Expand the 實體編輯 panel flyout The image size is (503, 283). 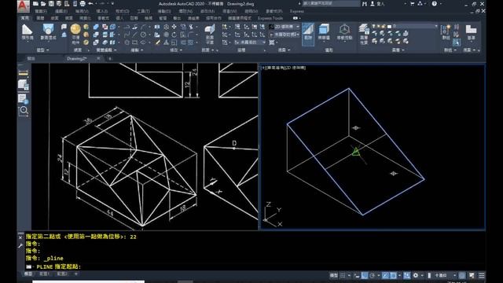[107, 50]
